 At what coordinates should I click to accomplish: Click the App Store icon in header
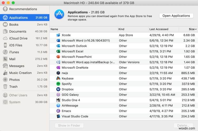[59, 14]
